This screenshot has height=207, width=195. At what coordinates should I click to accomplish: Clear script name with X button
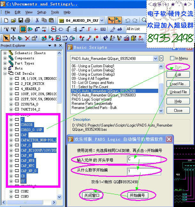(161, 58)
